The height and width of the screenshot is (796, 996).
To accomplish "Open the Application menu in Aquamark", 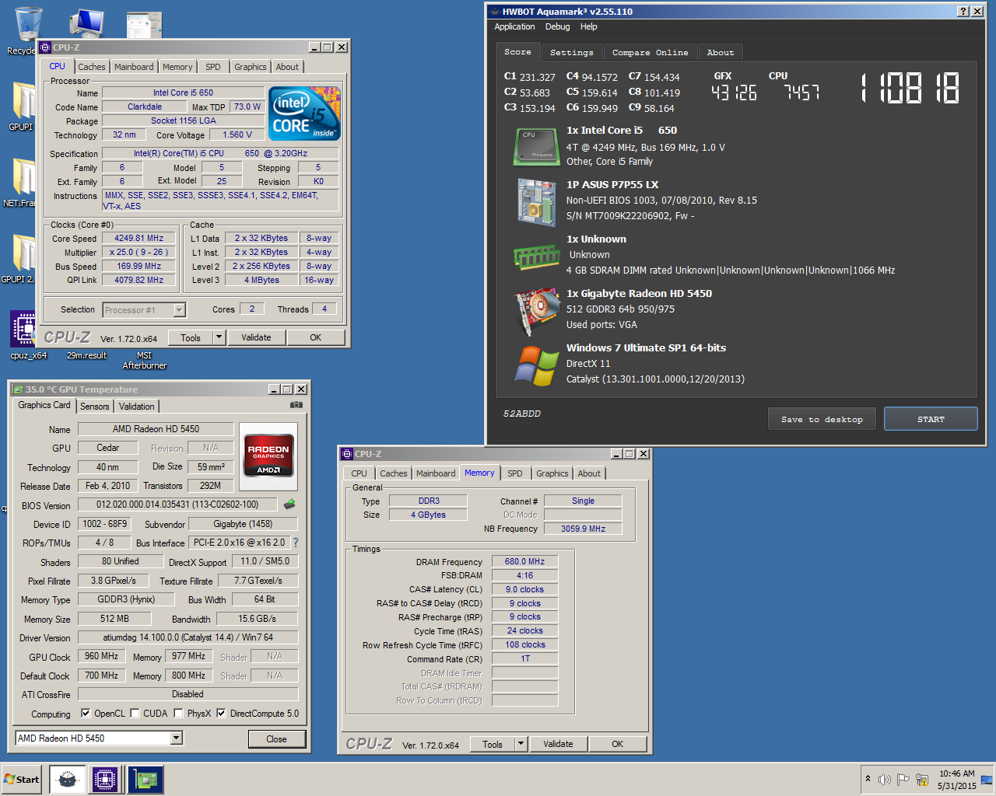I will pyautogui.click(x=514, y=26).
